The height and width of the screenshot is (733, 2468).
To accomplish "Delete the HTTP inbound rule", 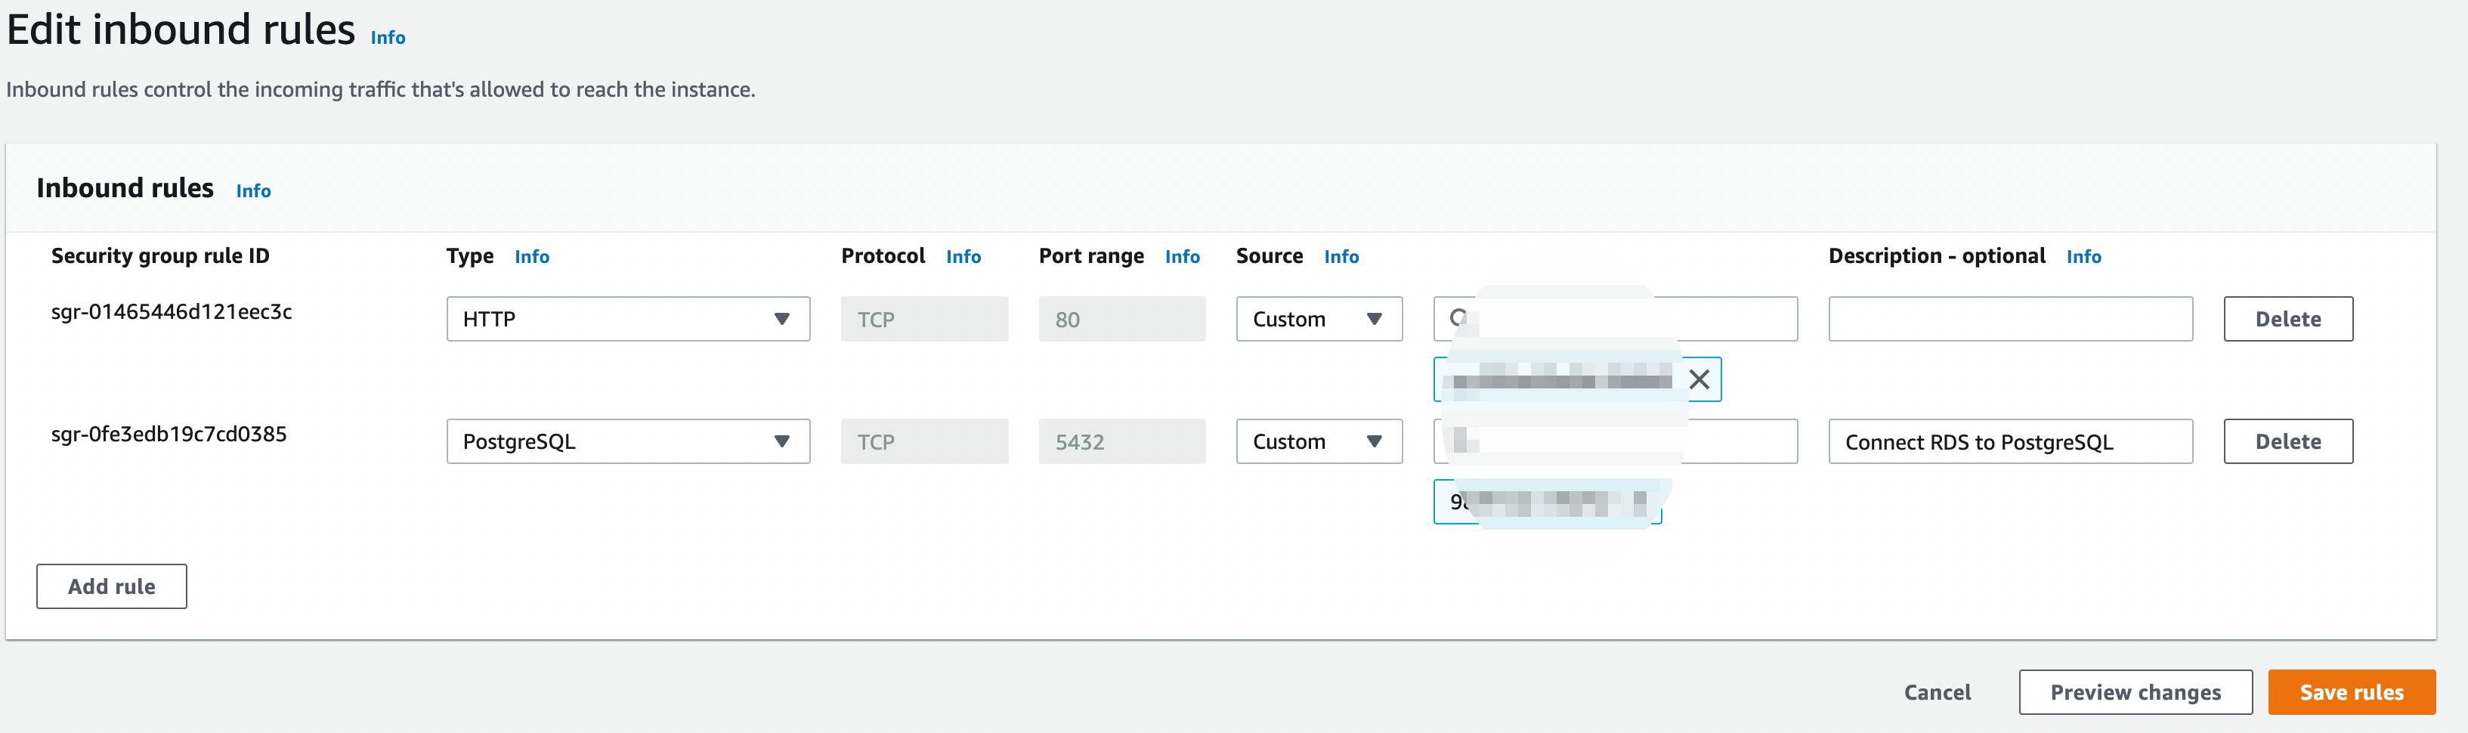I will coord(2287,319).
